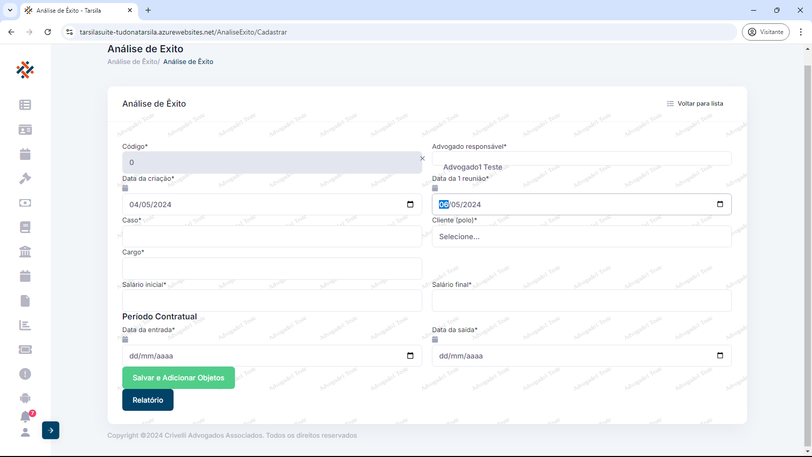
Task: Open calendar picker for Data da entrada
Action: coord(410,355)
